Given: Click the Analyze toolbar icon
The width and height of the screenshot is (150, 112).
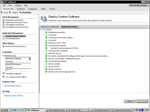Looking at the screenshot, I should pyautogui.click(x=10, y=12).
